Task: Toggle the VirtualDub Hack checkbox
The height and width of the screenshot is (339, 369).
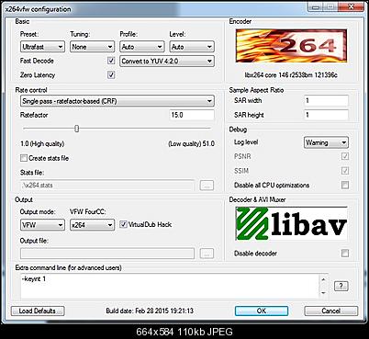Action: point(123,224)
